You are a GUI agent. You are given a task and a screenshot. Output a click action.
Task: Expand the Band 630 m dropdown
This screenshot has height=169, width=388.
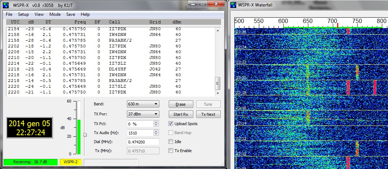[x=143, y=104]
